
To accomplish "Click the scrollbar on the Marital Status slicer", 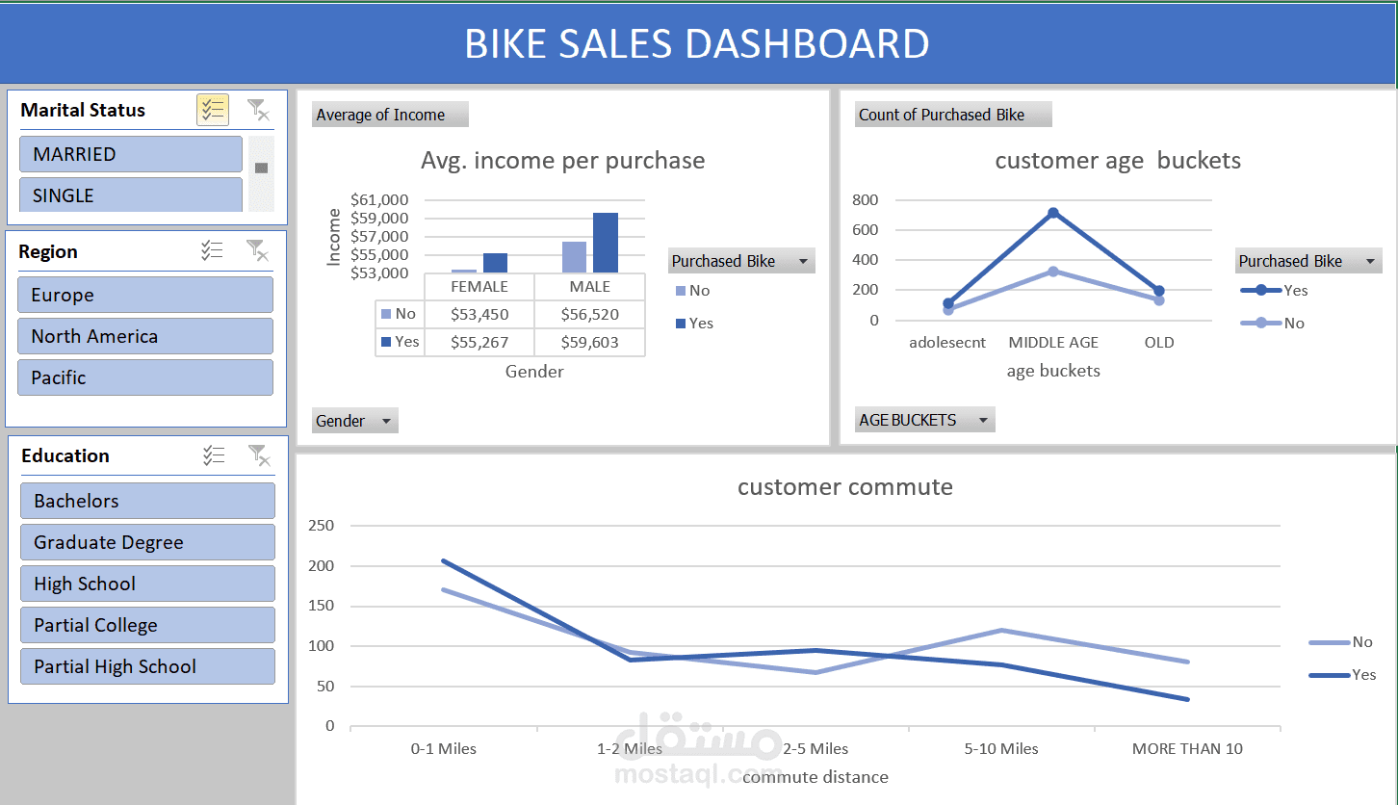I will point(261,169).
